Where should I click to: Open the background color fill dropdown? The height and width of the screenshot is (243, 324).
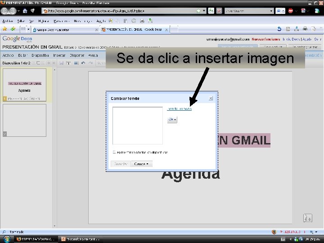click(x=172, y=119)
